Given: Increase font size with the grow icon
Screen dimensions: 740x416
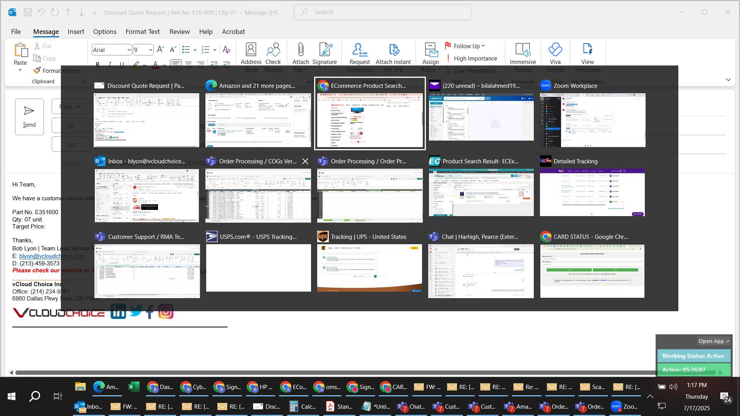Looking at the screenshot, I should [x=161, y=49].
